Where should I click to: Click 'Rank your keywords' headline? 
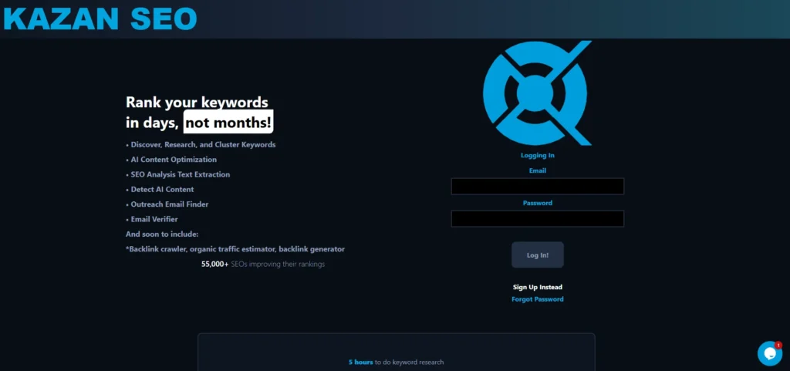(197, 102)
